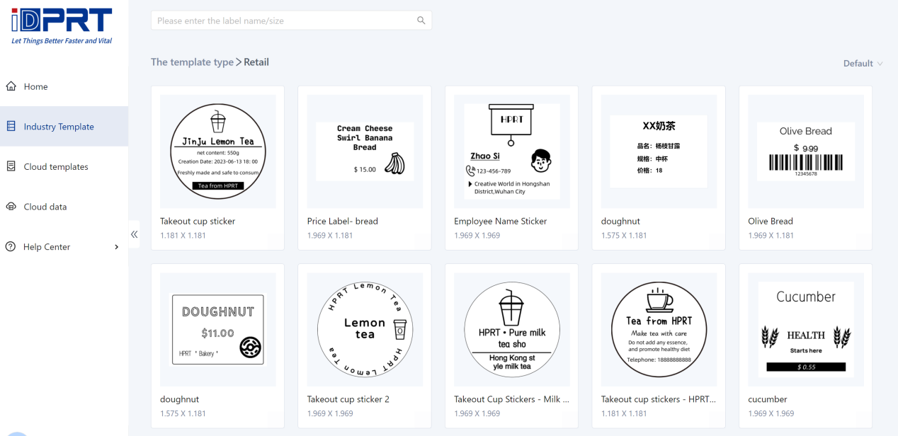The image size is (898, 436).
Task: Click the Industry Template sidebar icon
Action: point(11,127)
